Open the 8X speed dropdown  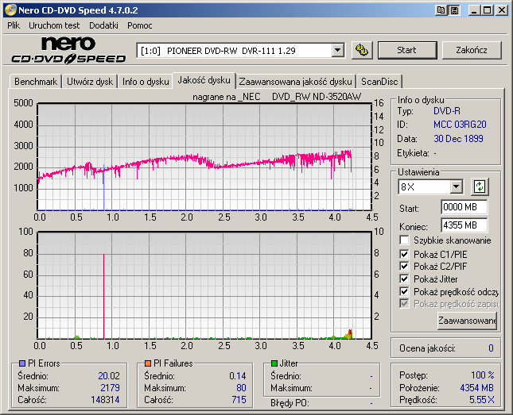point(456,187)
